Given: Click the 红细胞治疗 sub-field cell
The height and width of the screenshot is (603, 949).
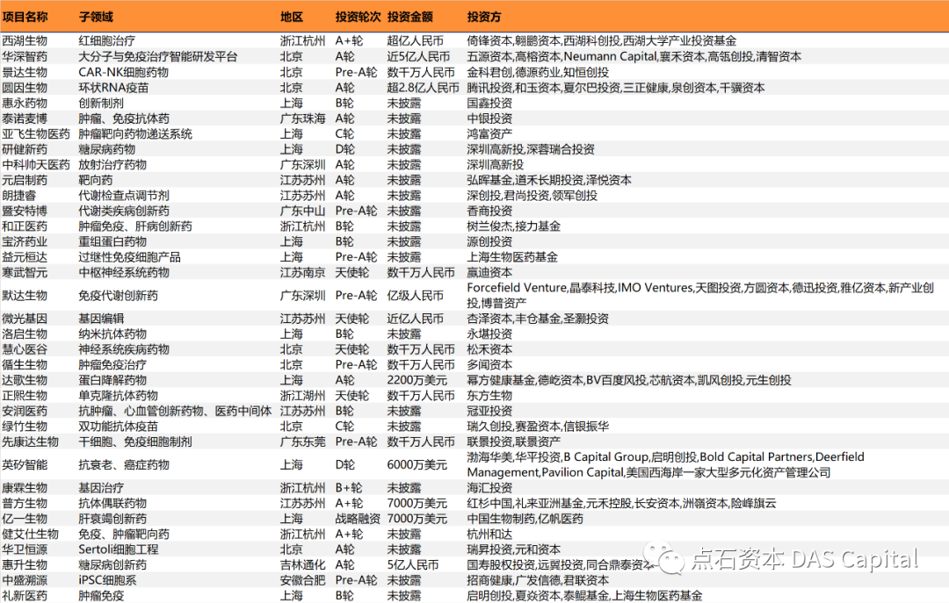Looking at the screenshot, I should 107,41.
